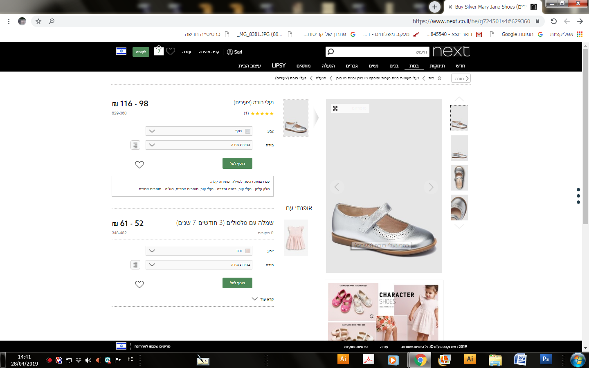Viewport: 589px width, 368px height.
Task: Open the size dropdown for the pink dress
Action: (x=199, y=265)
